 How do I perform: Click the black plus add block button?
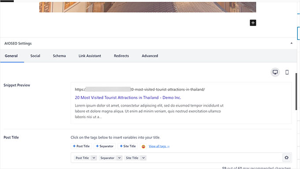[x=253, y=23]
